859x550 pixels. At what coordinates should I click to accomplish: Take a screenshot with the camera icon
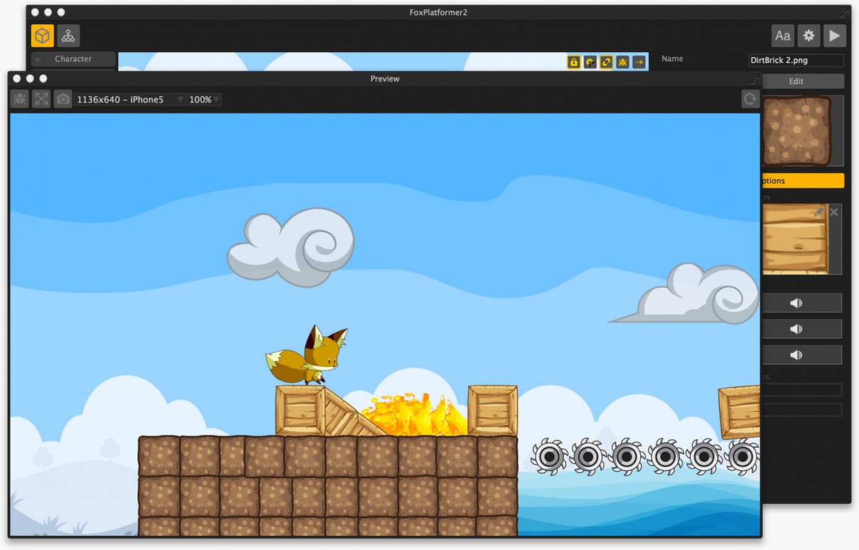coord(63,99)
